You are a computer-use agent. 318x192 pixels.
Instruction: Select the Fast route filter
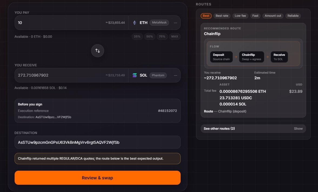pyautogui.click(x=255, y=16)
